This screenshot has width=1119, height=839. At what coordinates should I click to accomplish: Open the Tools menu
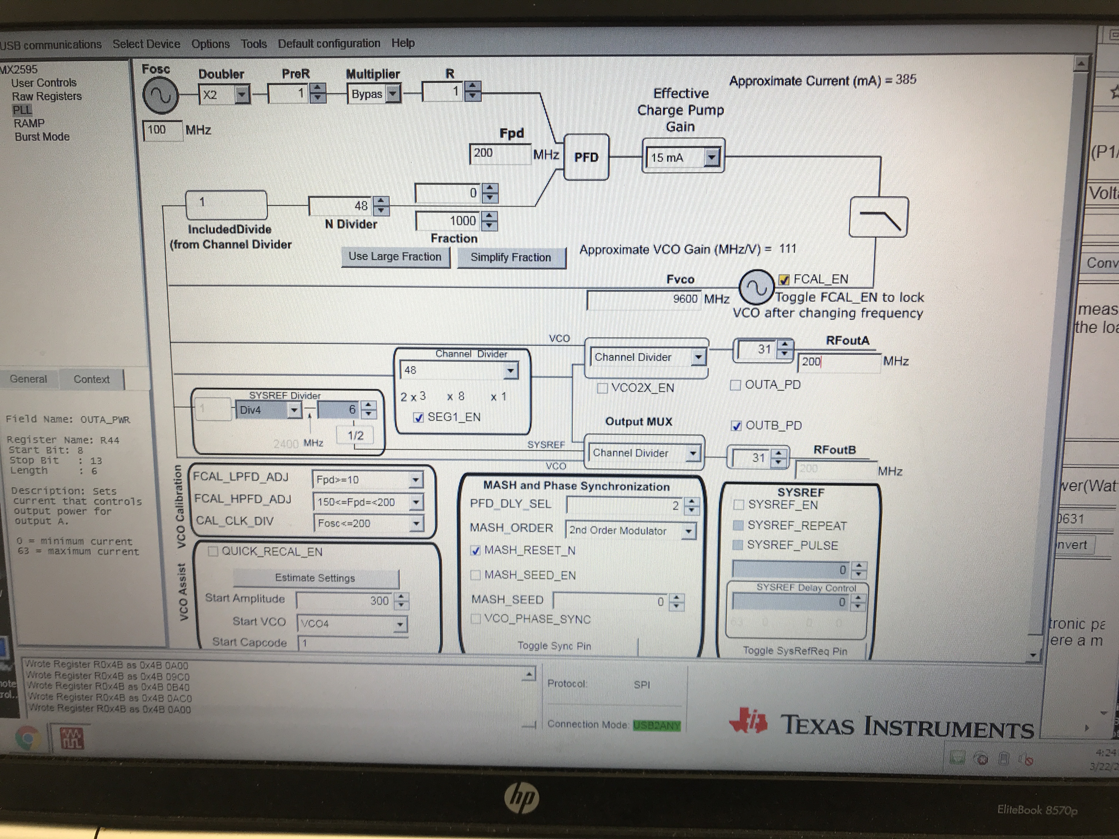(253, 44)
